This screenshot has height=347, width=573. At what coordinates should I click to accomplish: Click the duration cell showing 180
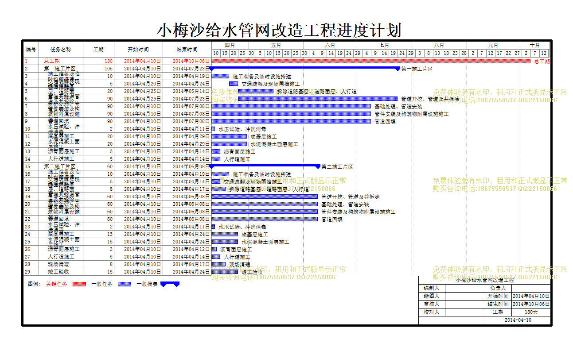pos(98,61)
